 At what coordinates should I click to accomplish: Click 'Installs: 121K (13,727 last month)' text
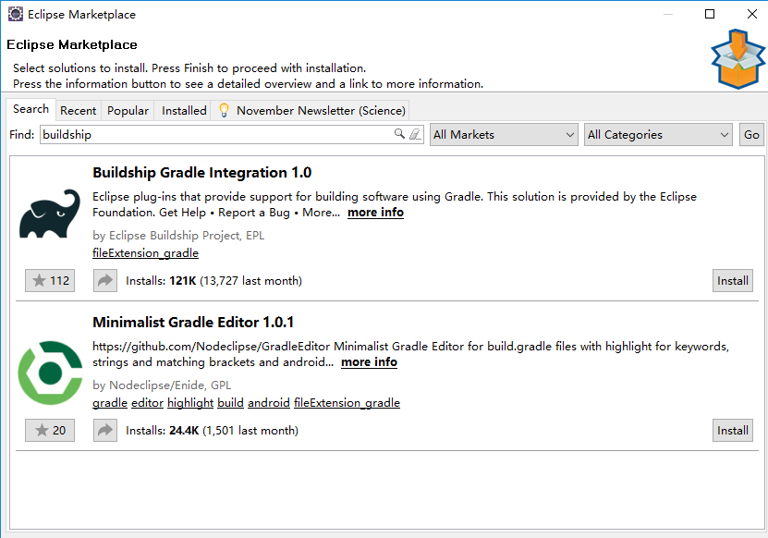click(x=213, y=281)
